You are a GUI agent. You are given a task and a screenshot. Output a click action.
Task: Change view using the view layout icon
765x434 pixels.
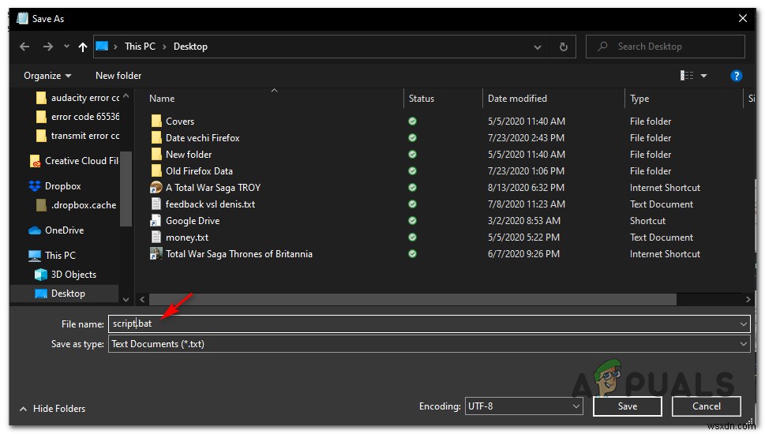(x=687, y=76)
